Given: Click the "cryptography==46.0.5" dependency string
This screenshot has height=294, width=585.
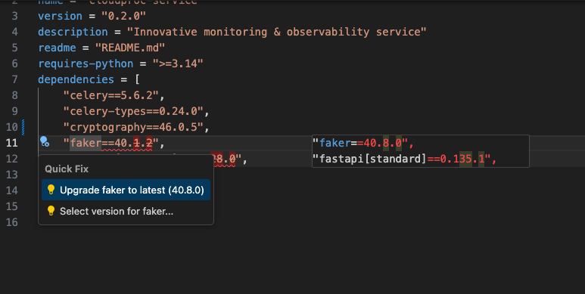Looking at the screenshot, I should [x=133, y=127].
